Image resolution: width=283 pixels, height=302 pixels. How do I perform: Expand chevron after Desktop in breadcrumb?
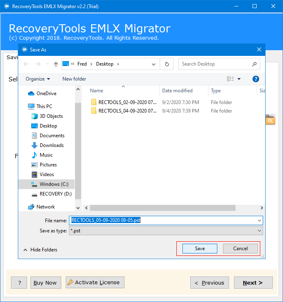point(118,64)
